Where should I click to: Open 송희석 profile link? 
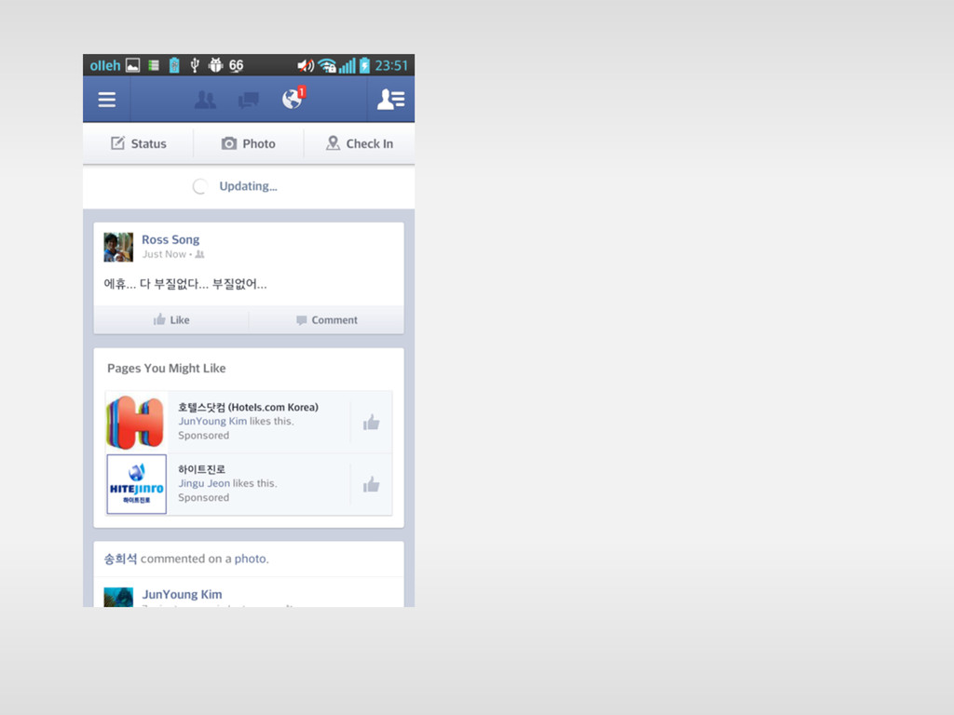[120, 559]
